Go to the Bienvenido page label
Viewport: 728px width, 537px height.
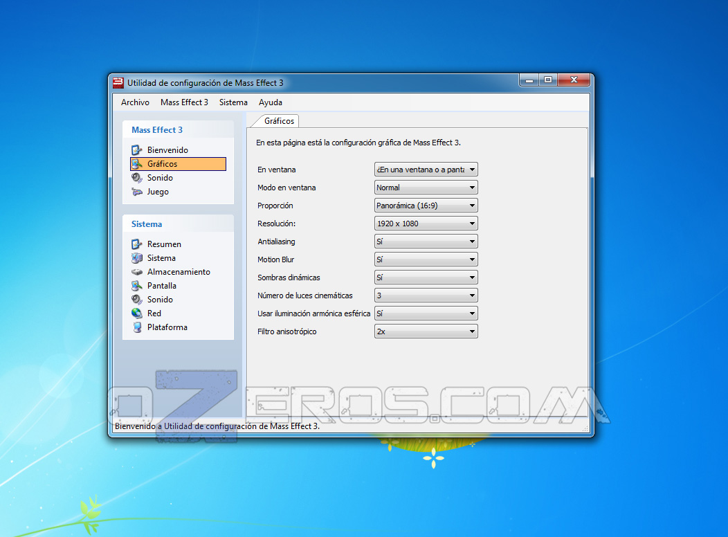click(x=167, y=150)
